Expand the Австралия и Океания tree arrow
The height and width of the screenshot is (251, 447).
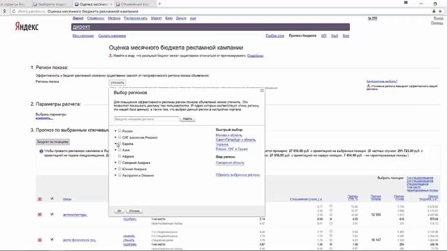point(115,175)
